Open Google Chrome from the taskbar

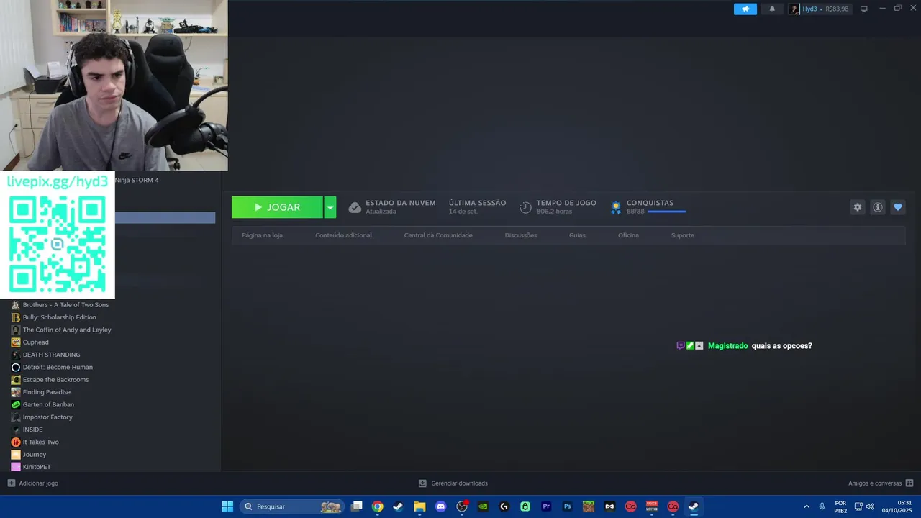(x=377, y=506)
